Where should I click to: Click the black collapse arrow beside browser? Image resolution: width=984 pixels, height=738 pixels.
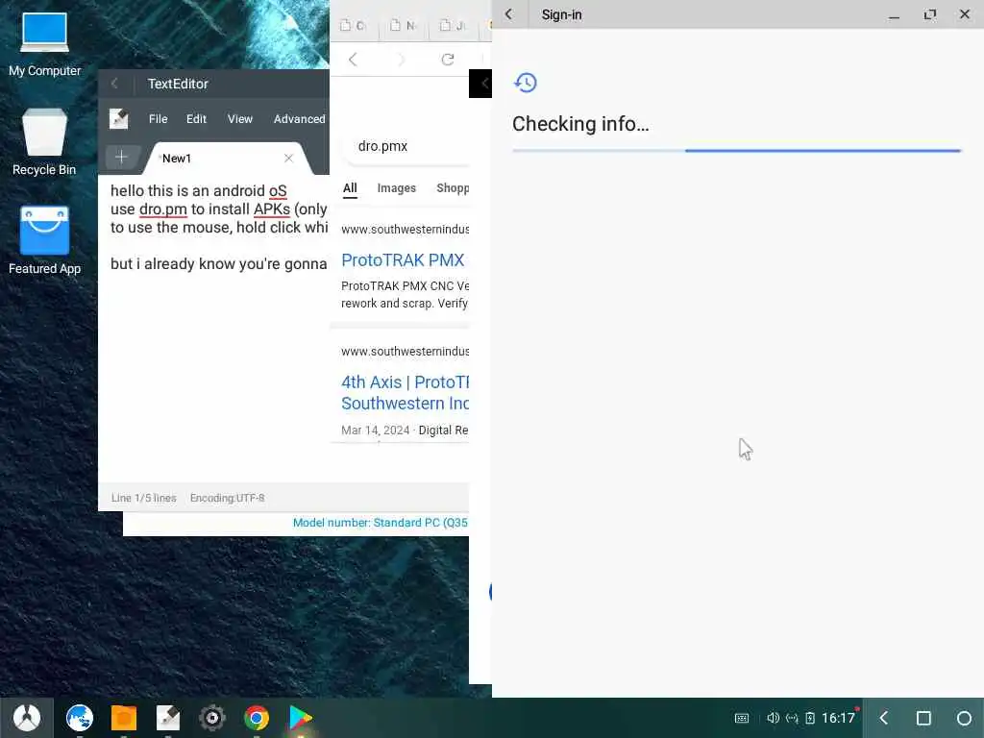tap(480, 84)
